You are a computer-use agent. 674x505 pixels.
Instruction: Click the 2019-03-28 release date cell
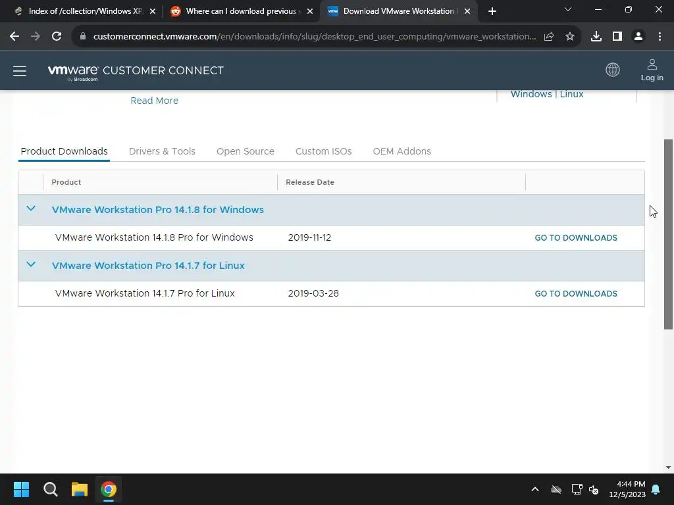coord(313,293)
